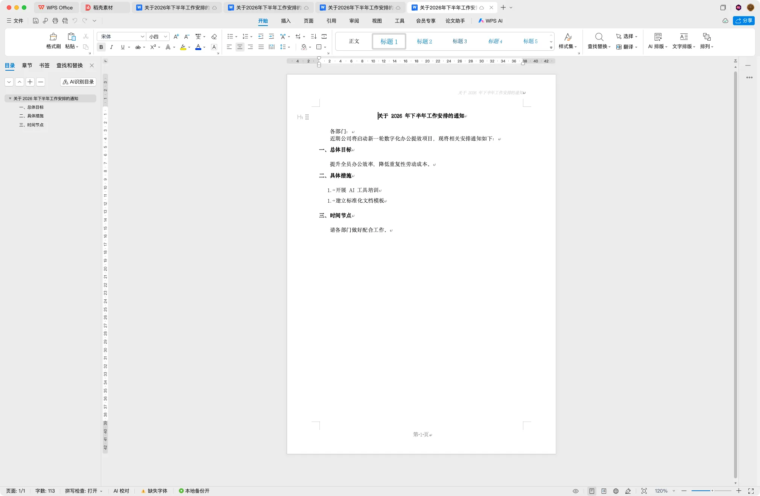
Task: Apply the 标题 2 style
Action: [x=424, y=41]
